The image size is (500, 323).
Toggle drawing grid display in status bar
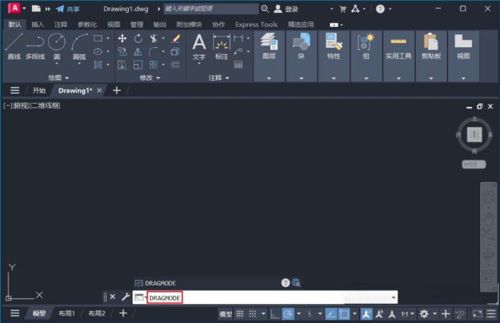point(240,314)
